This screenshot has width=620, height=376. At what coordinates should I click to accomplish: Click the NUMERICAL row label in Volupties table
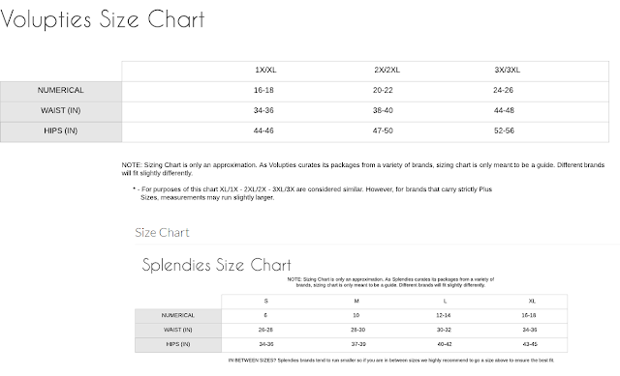click(60, 90)
